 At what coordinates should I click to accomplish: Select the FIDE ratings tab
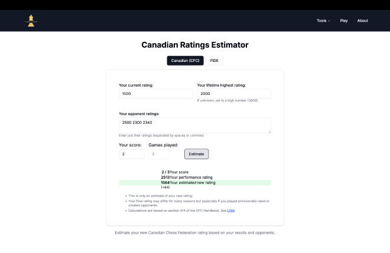pos(214,60)
